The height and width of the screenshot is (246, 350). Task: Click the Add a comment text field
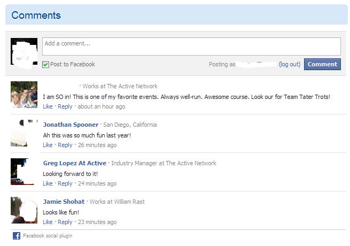point(191,47)
